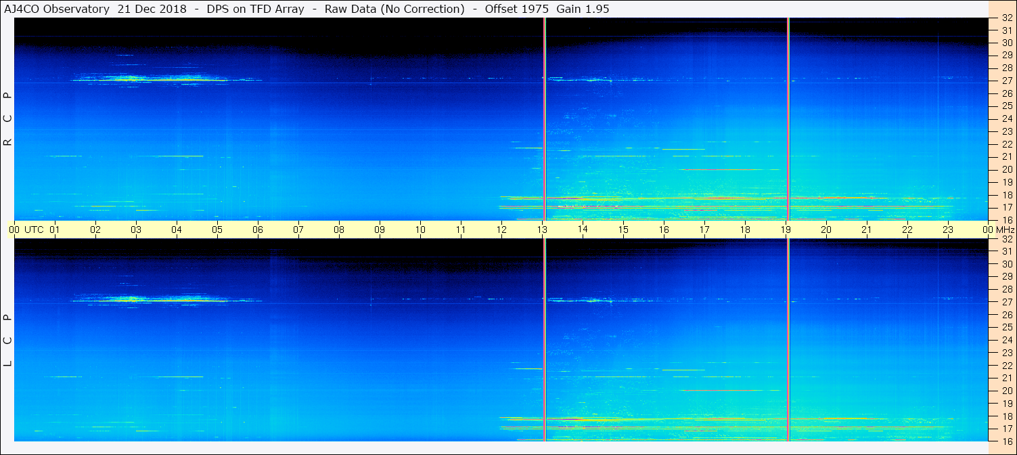Select hour label 06 on the UTC axis
This screenshot has width=1017, height=455.
coord(258,230)
